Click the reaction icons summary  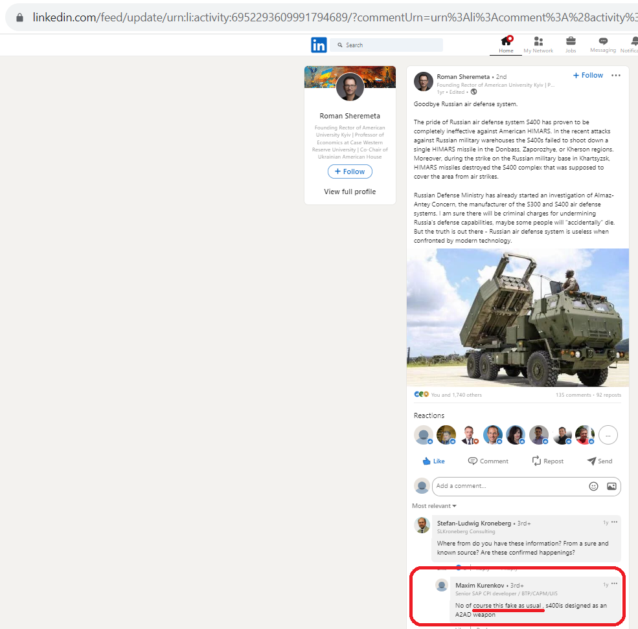click(422, 394)
